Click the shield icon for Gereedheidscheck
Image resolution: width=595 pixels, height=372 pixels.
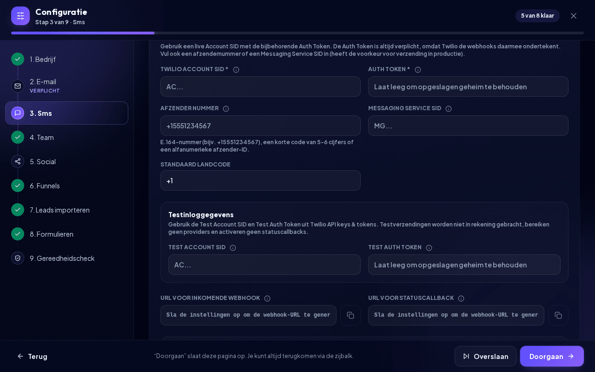pyautogui.click(x=18, y=258)
